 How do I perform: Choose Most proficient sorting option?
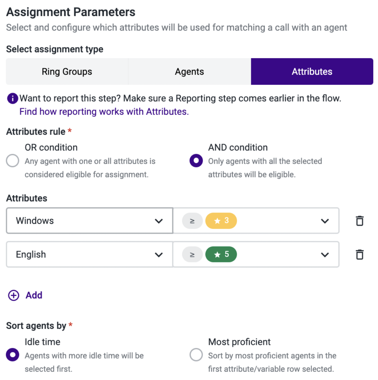point(196,355)
